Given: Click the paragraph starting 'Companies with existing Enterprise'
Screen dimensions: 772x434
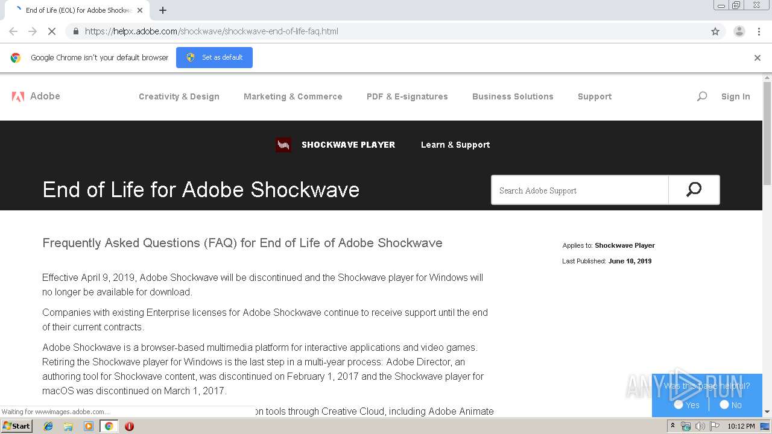Looking at the screenshot, I should 265,319.
